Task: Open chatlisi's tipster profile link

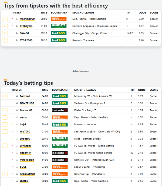Action: point(25,181)
